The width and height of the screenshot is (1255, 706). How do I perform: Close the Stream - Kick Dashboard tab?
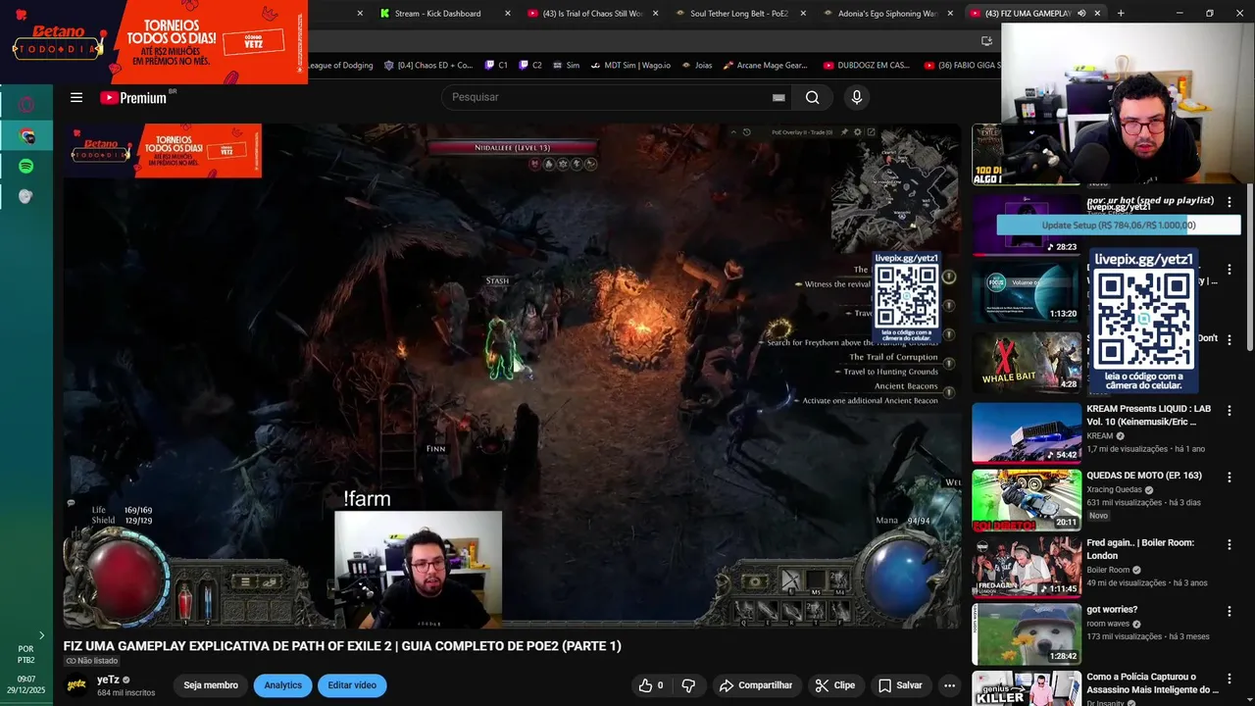coord(507,14)
